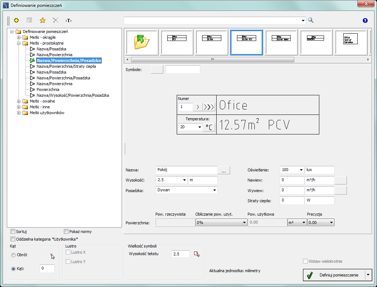The image size is (377, 287).
Task: Click the button beside Nawiew unit
Action: [340, 180]
